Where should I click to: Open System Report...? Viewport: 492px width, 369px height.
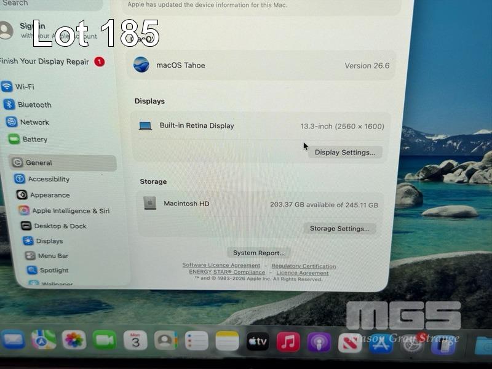pos(258,253)
